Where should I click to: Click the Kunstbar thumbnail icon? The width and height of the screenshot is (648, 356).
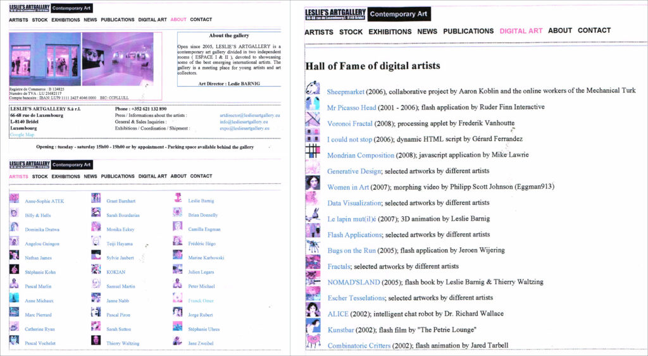point(313,326)
